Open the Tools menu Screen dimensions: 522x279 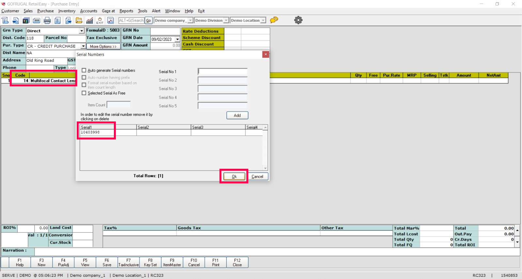(x=143, y=11)
